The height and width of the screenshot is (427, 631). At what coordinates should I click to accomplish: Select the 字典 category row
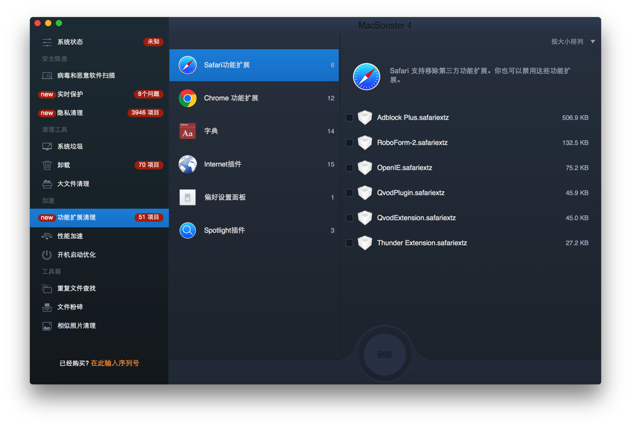point(254,131)
